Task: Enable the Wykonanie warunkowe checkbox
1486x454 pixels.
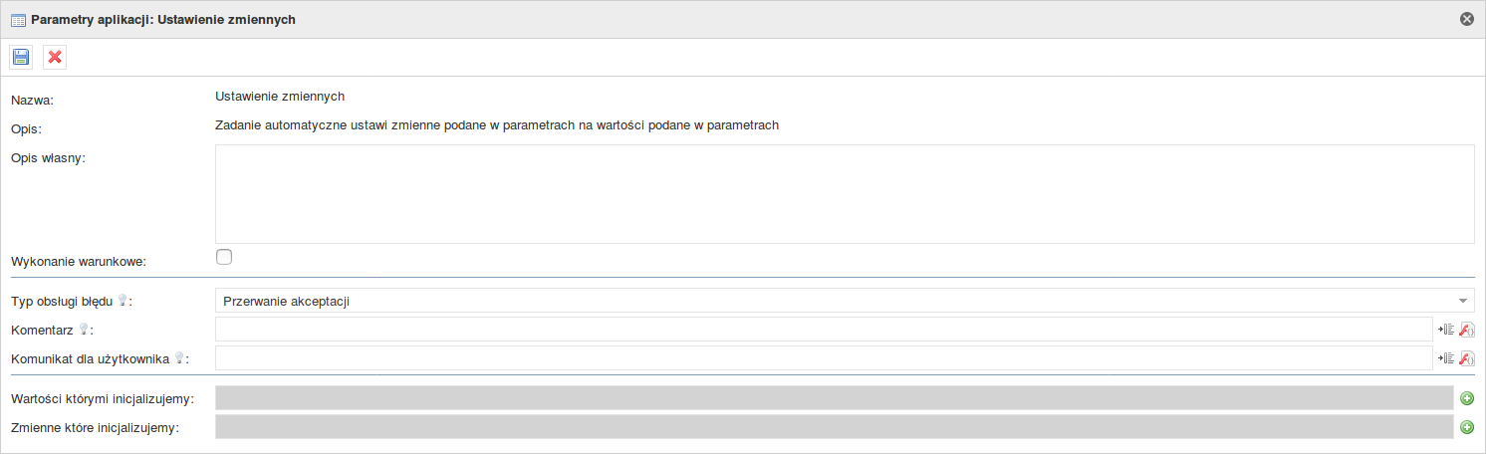Action: point(224,257)
